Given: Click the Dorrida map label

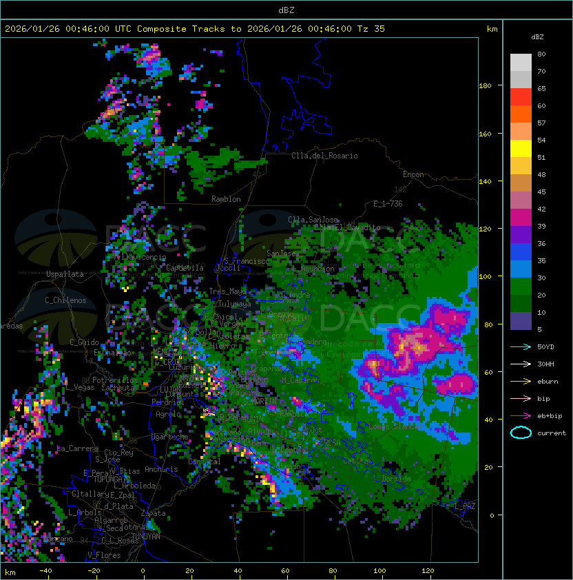Looking at the screenshot, I should pos(396,479).
